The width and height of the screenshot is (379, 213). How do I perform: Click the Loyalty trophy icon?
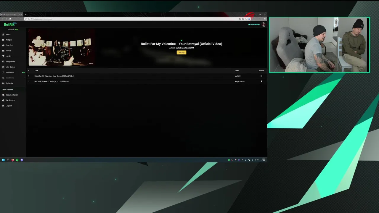tap(3, 56)
